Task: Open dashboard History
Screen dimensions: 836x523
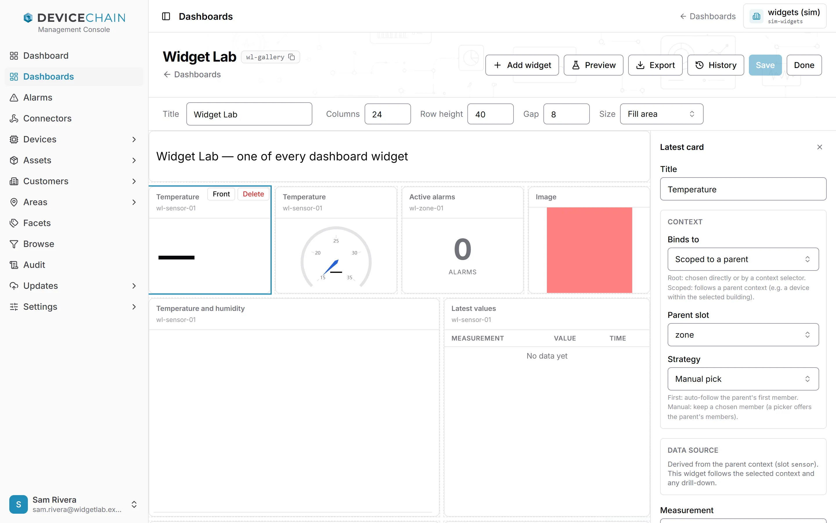Action: click(716, 65)
